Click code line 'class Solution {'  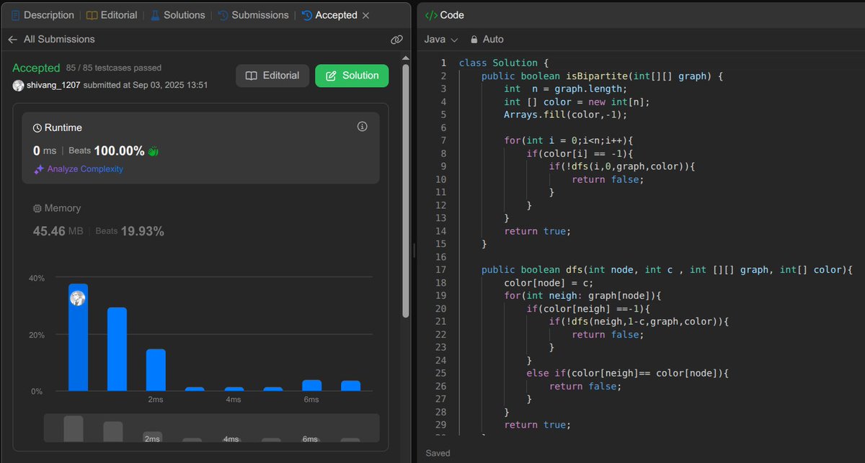(504, 63)
